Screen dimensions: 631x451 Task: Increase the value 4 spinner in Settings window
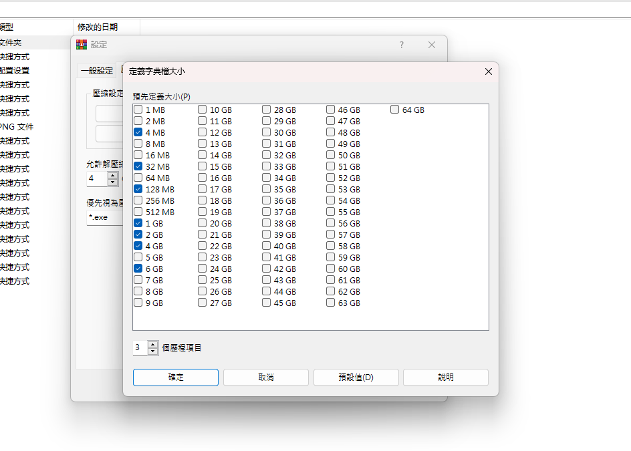(x=113, y=176)
